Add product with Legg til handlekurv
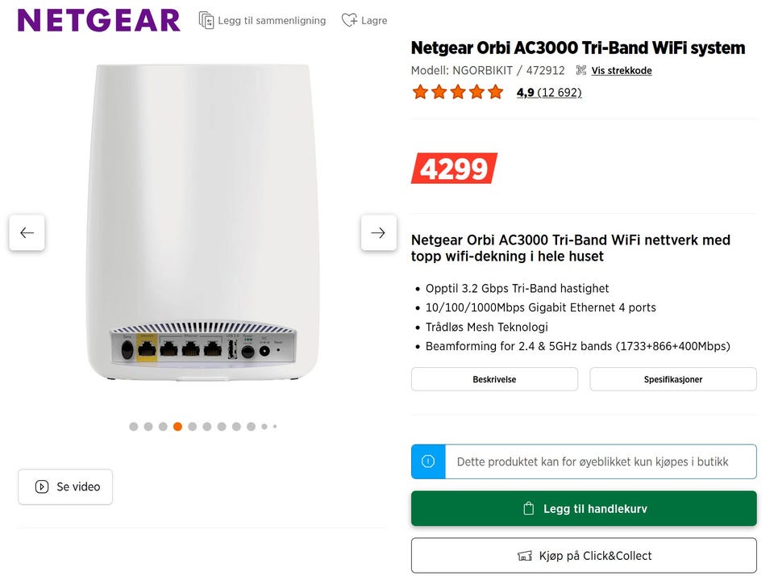This screenshot has height=576, width=774. (x=584, y=508)
